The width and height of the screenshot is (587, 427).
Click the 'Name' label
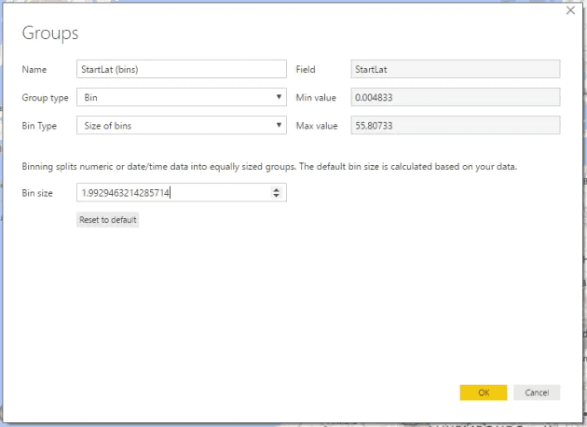[34, 70]
